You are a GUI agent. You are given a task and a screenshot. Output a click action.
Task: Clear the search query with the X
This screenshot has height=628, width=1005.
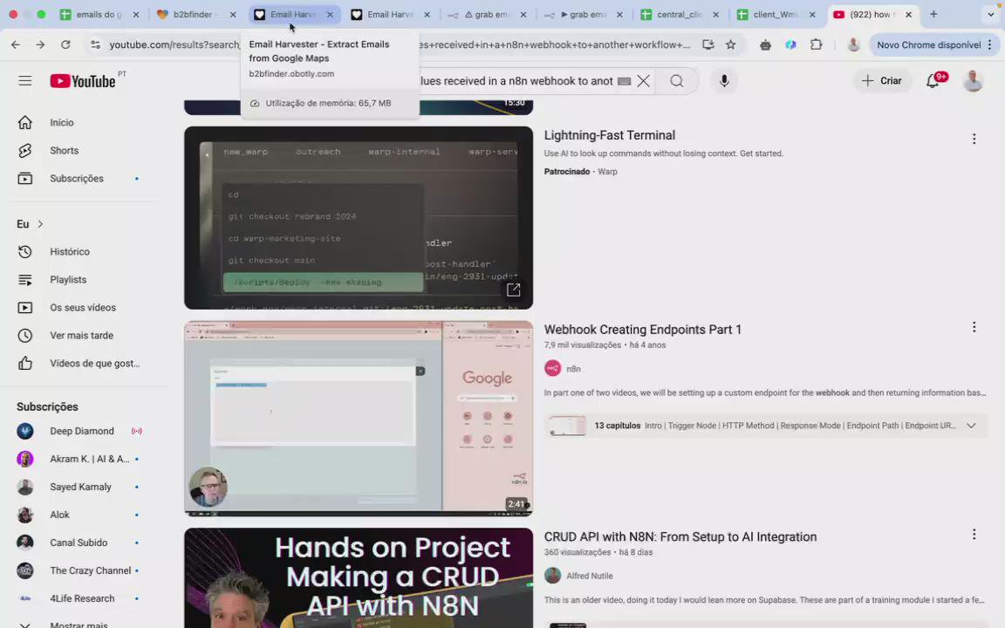pos(644,81)
